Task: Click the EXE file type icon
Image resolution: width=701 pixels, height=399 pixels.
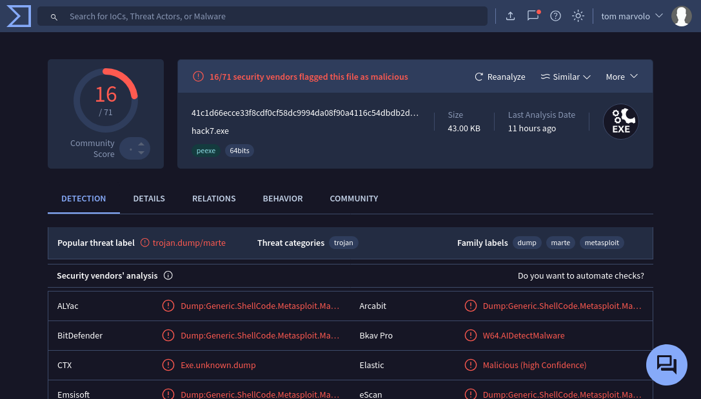Action: click(x=620, y=122)
